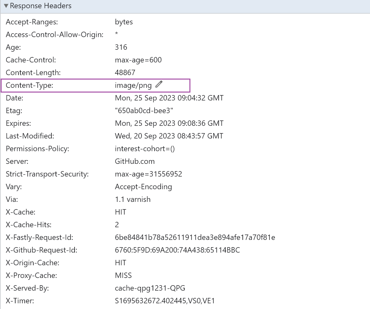Click the X-Timer header value
This screenshot has width=370, height=309.
[165, 301]
